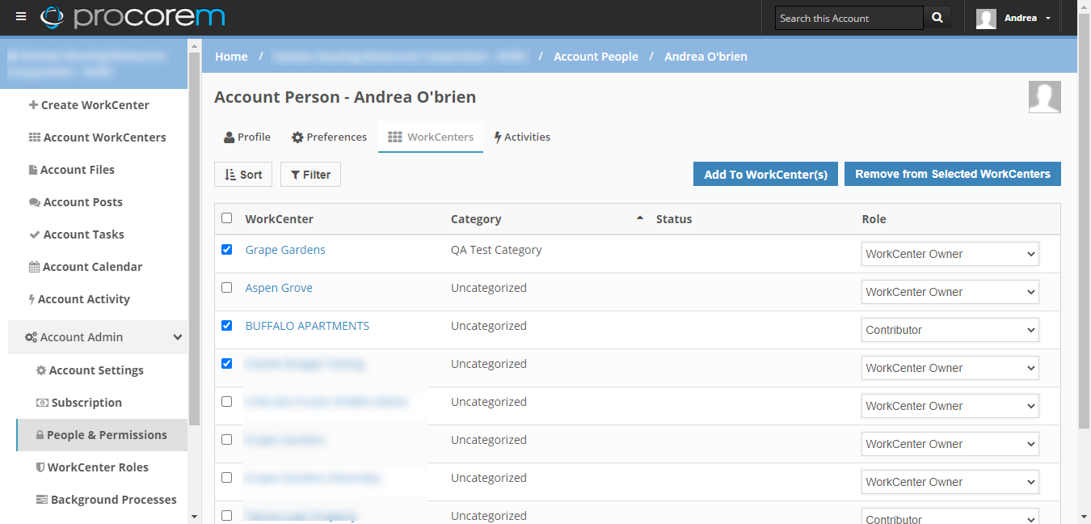Click the Andrea O'brien breadcrumb
The height and width of the screenshot is (524, 1091).
click(706, 57)
